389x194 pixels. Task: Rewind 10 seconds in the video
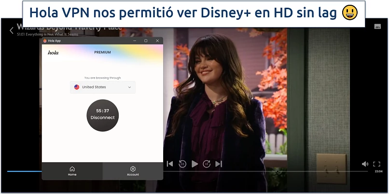[182, 164]
